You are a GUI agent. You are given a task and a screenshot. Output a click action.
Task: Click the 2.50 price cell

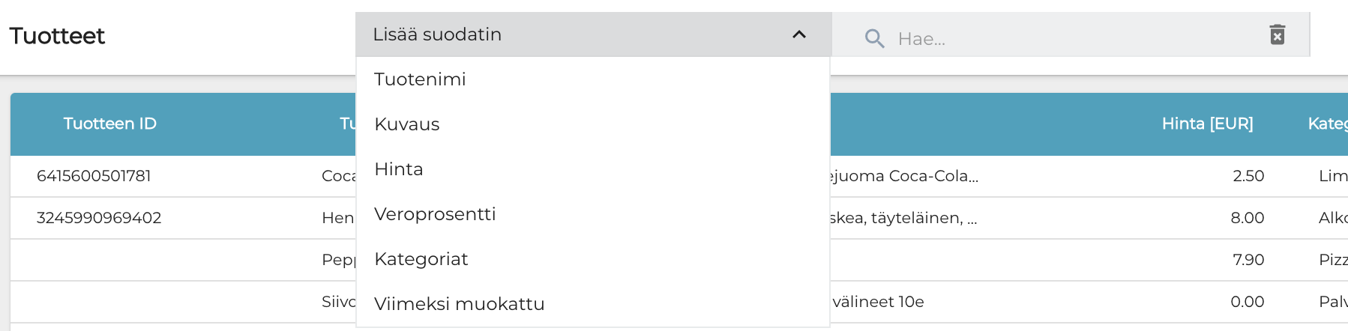click(x=1248, y=176)
